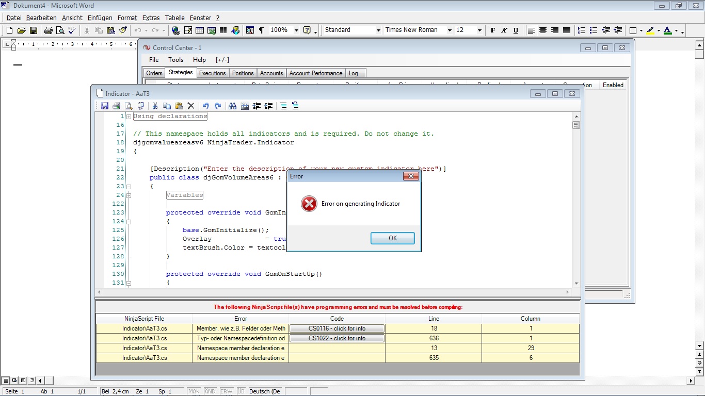Open Word print preview icon

pyautogui.click(x=60, y=30)
